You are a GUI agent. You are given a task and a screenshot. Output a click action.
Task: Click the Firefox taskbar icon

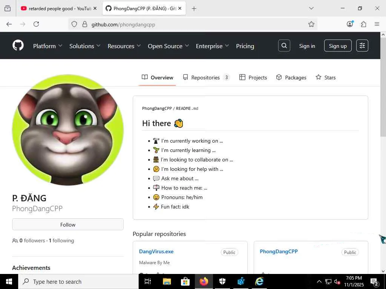[x=204, y=281]
